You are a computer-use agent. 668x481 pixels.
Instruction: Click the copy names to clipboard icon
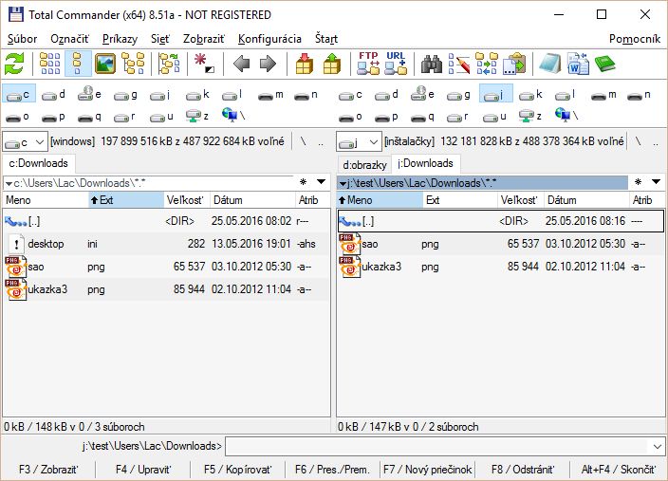point(514,64)
